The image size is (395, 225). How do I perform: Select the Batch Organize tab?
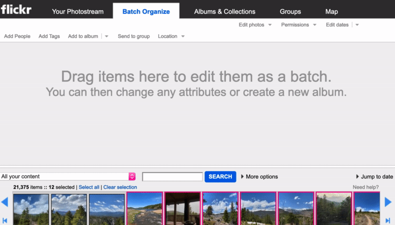point(146,11)
